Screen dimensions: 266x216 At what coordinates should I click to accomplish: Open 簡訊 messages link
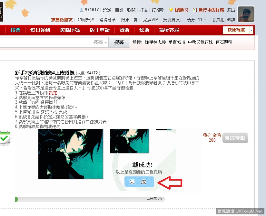click(x=119, y=10)
